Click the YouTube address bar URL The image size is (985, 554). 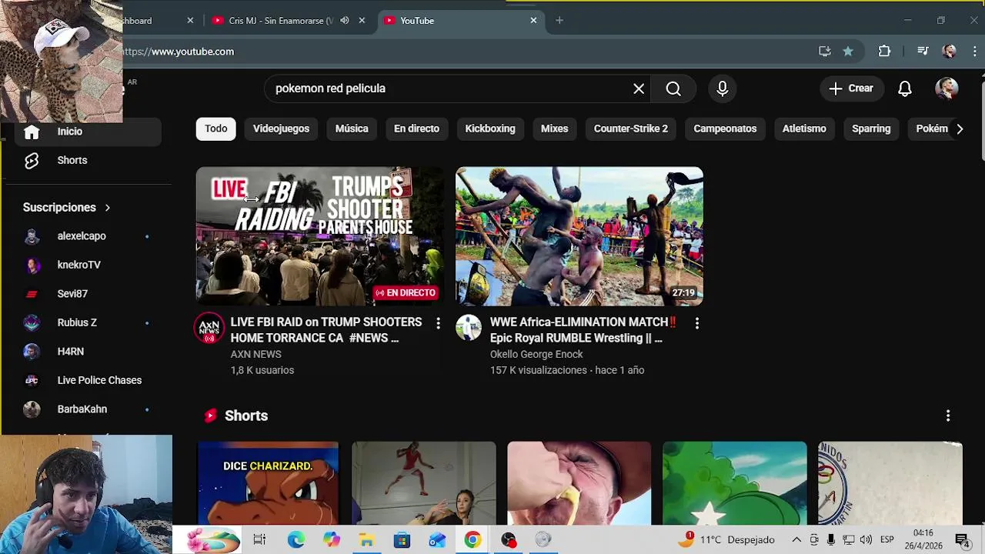179,52
